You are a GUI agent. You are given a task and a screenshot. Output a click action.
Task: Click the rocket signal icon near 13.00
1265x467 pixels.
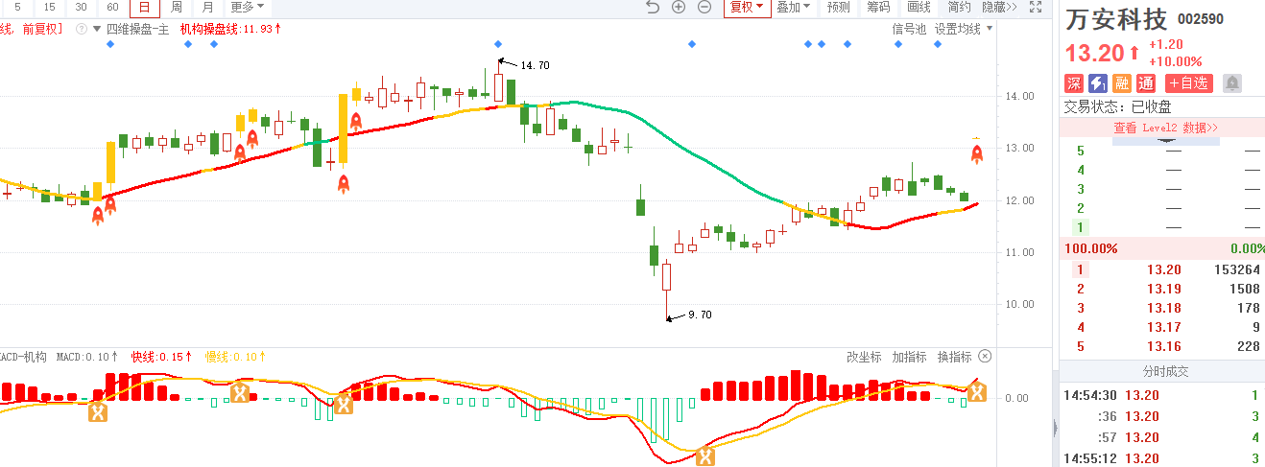coord(977,152)
